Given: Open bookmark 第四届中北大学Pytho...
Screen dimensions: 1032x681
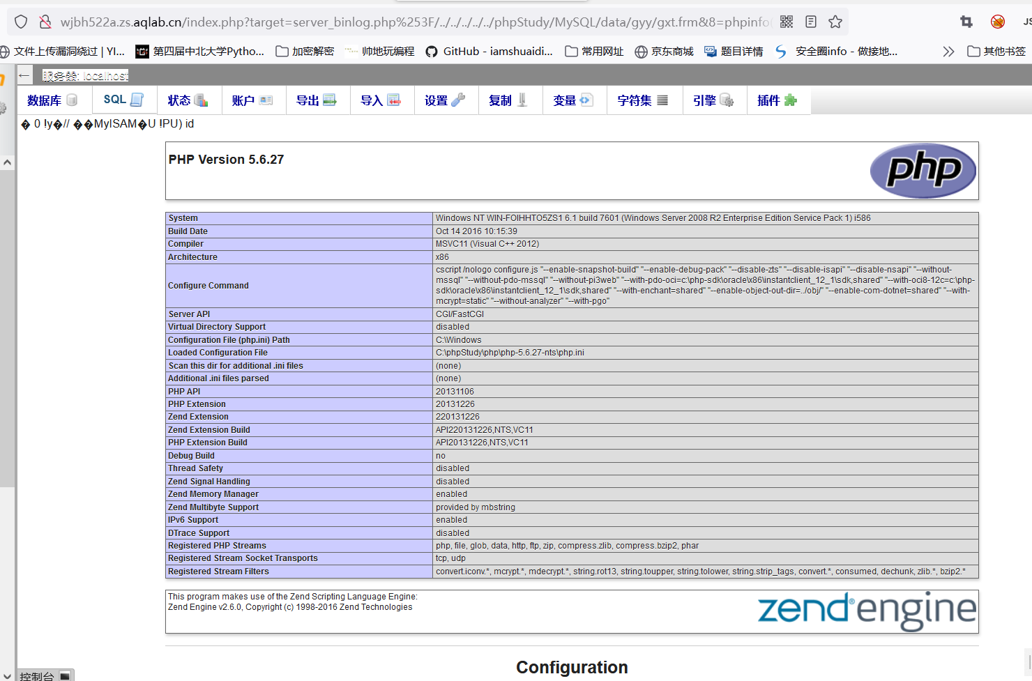Looking at the screenshot, I should tap(200, 51).
